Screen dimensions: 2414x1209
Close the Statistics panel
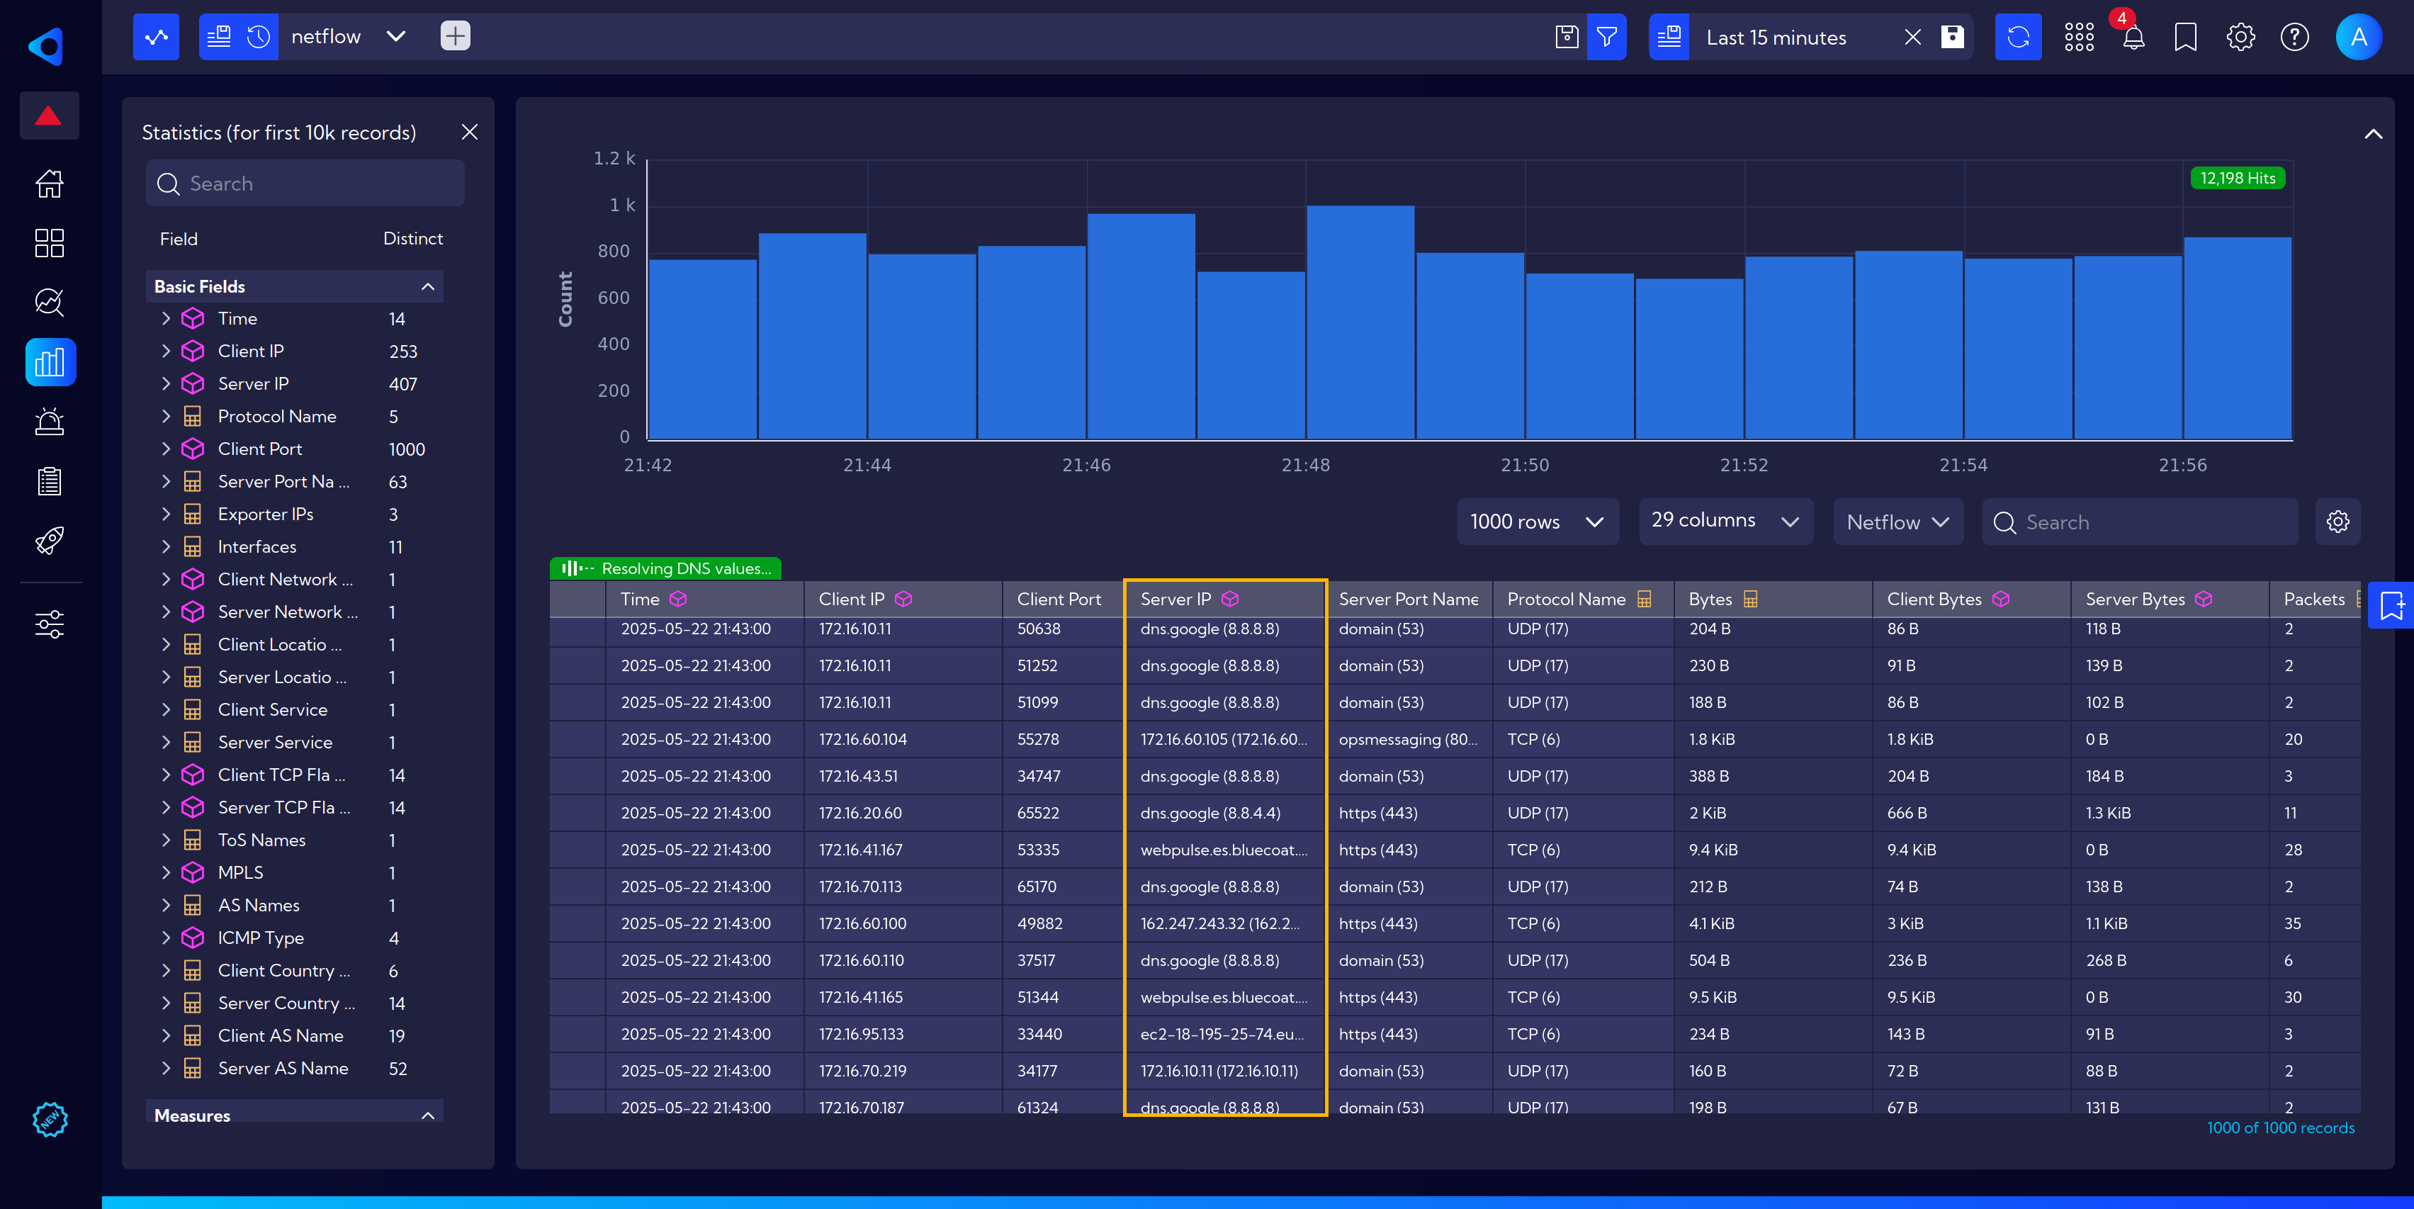(x=470, y=132)
